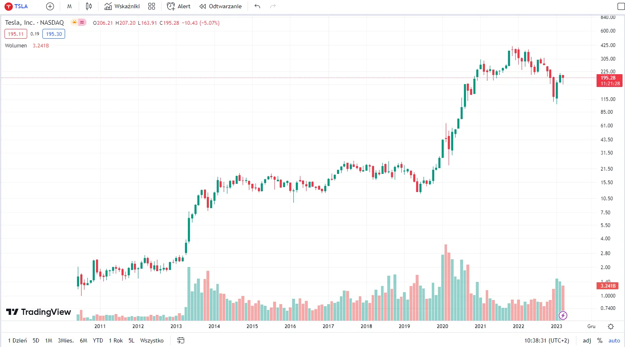Open the M interval selector

point(69,6)
